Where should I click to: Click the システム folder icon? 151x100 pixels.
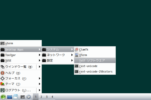click(x=44, y=49)
